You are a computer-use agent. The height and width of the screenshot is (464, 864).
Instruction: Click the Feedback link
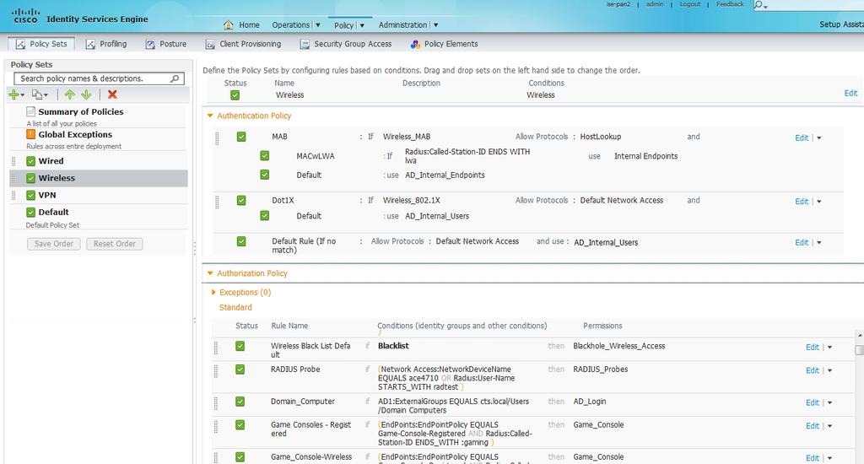tap(730, 4)
